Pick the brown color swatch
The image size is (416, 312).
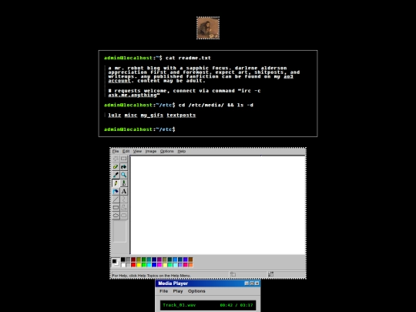tap(190, 260)
